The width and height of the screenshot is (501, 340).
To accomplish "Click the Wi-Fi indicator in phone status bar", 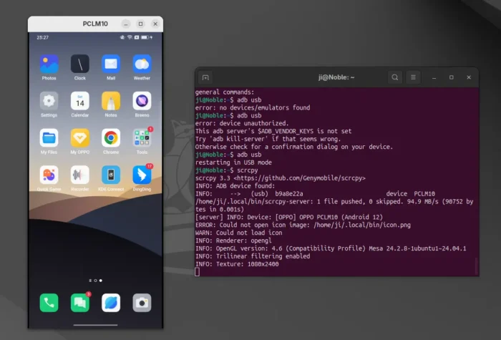I will [x=130, y=37].
